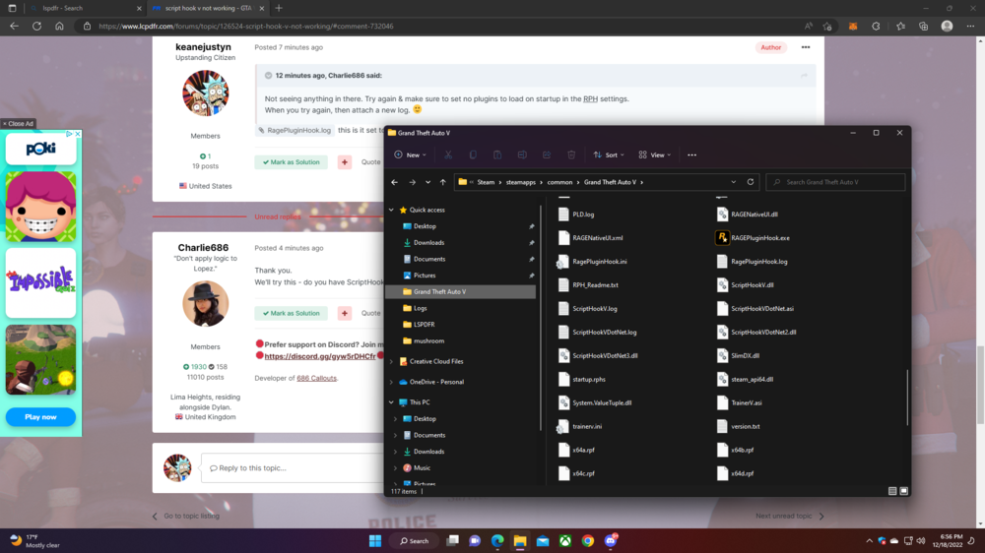Select the RagePluginHook.log file
985x553 pixels.
(x=752, y=261)
